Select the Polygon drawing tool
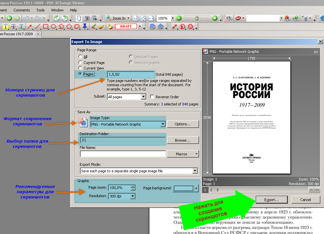324x234 pixels. coord(69,26)
